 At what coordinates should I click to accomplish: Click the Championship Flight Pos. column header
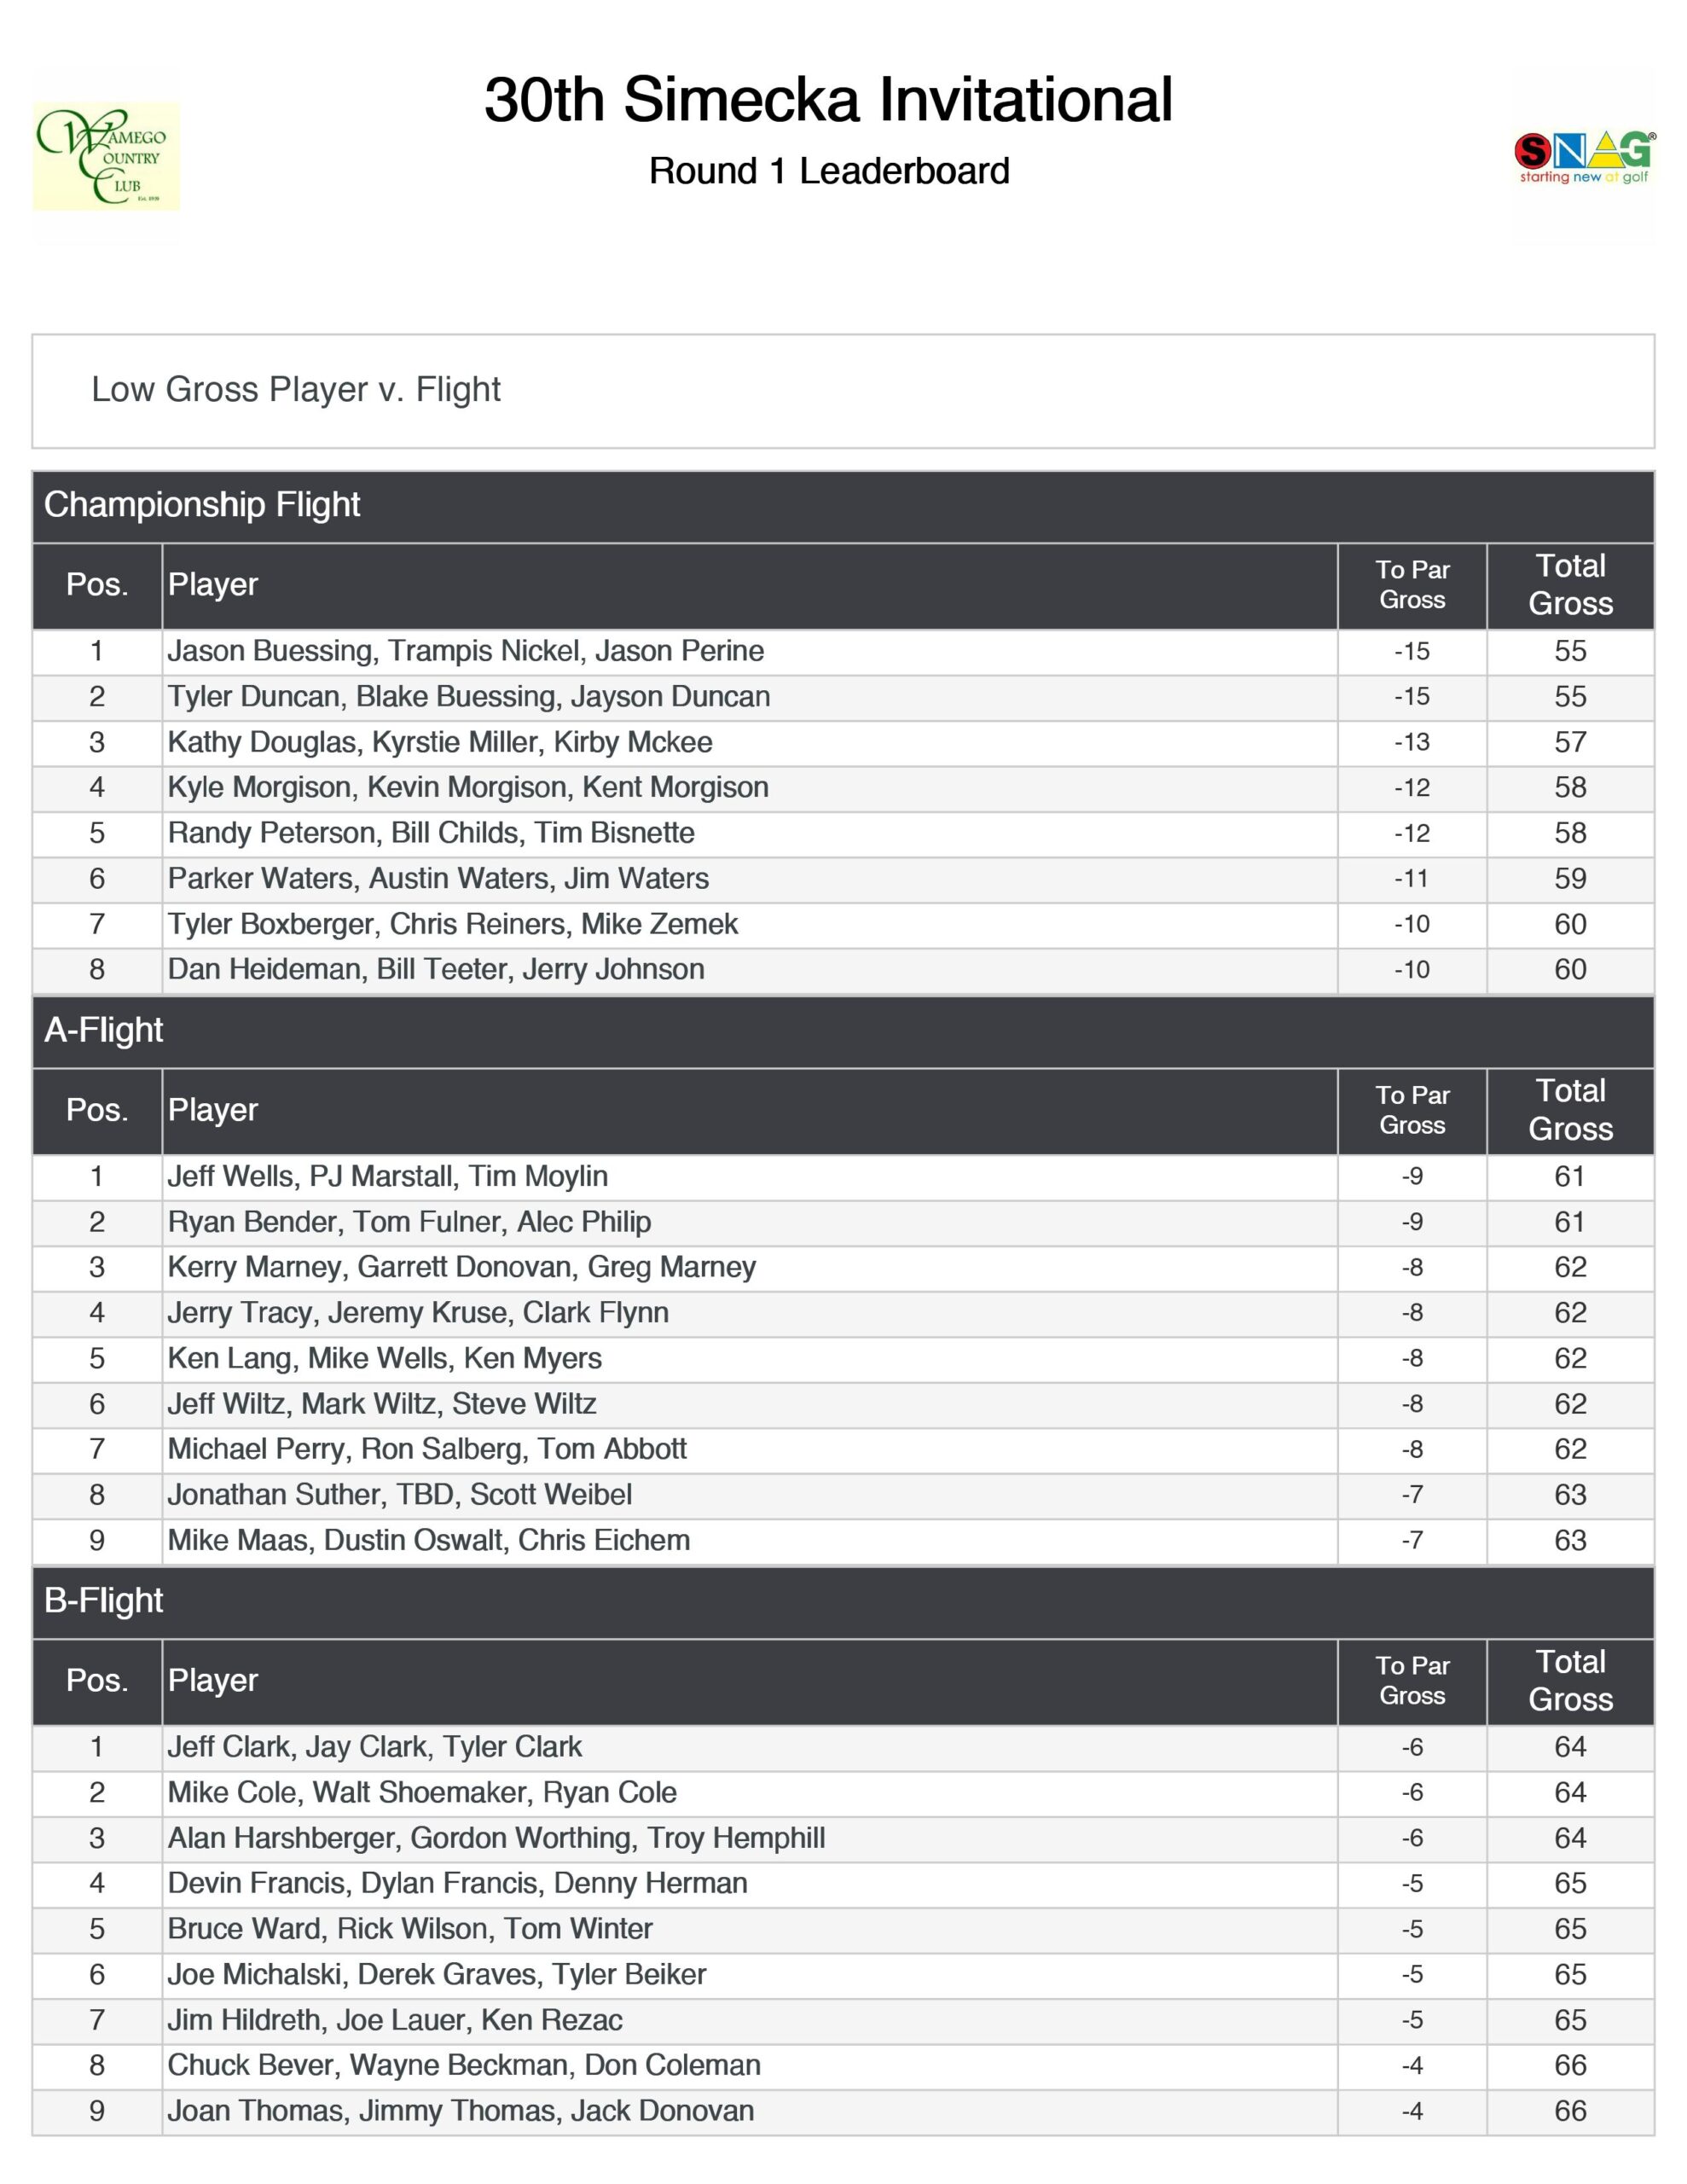coord(97,585)
